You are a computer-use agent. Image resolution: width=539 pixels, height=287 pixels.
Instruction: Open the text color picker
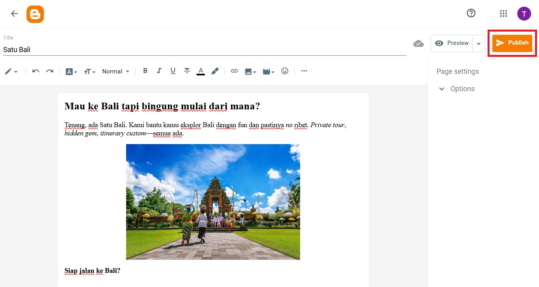[200, 71]
